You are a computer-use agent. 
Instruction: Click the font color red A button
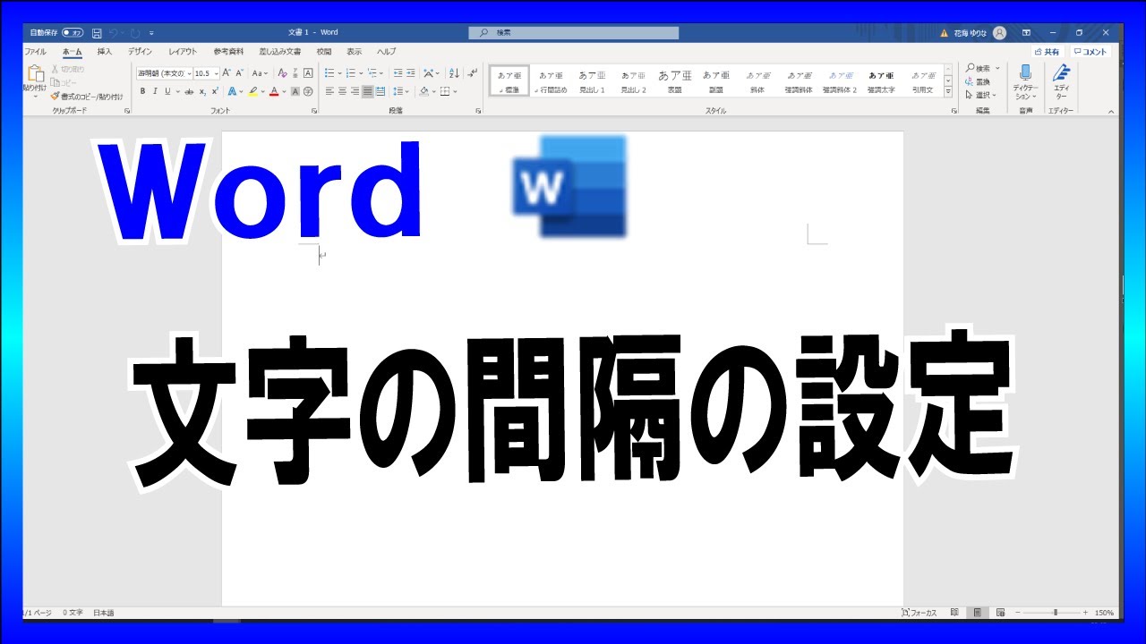[x=274, y=91]
